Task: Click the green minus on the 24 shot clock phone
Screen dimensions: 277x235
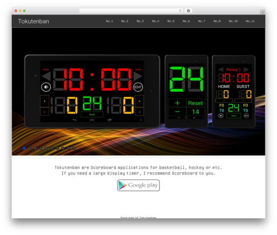Action: coord(177,112)
